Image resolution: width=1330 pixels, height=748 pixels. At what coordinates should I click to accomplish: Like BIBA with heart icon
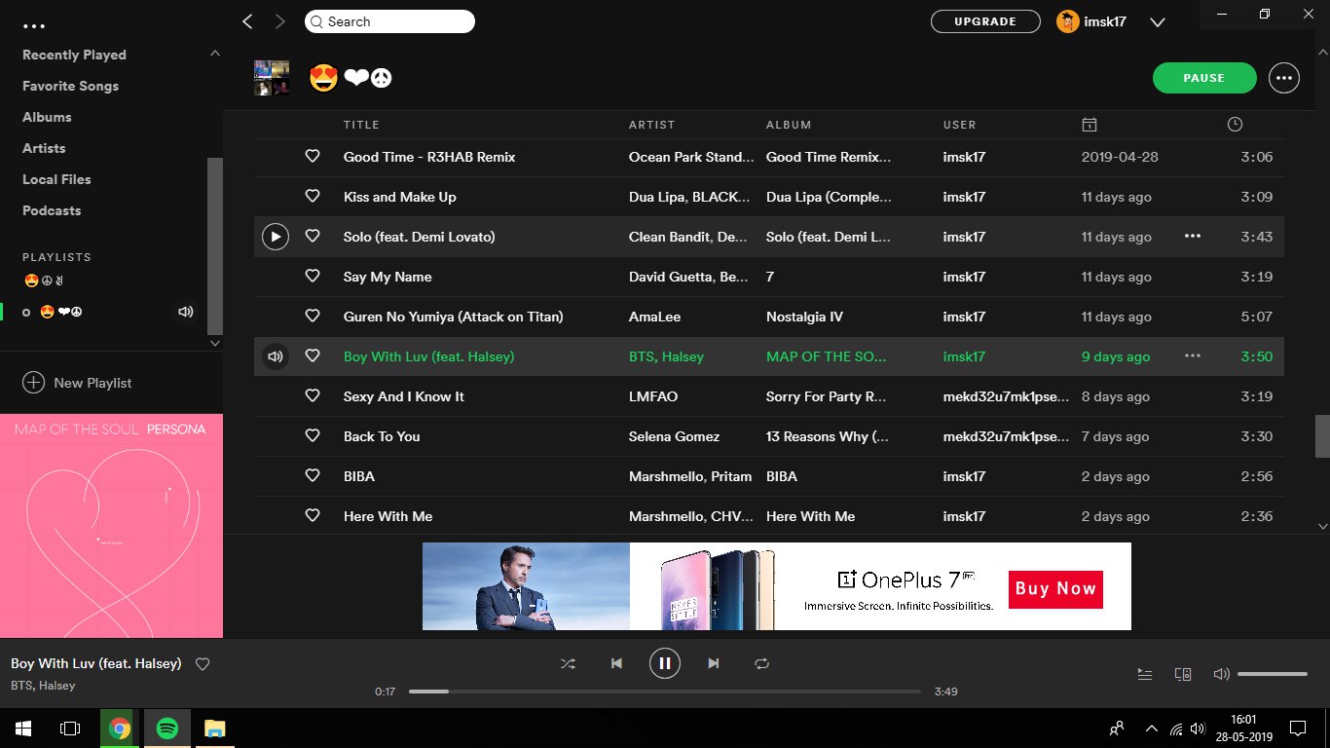click(x=313, y=476)
